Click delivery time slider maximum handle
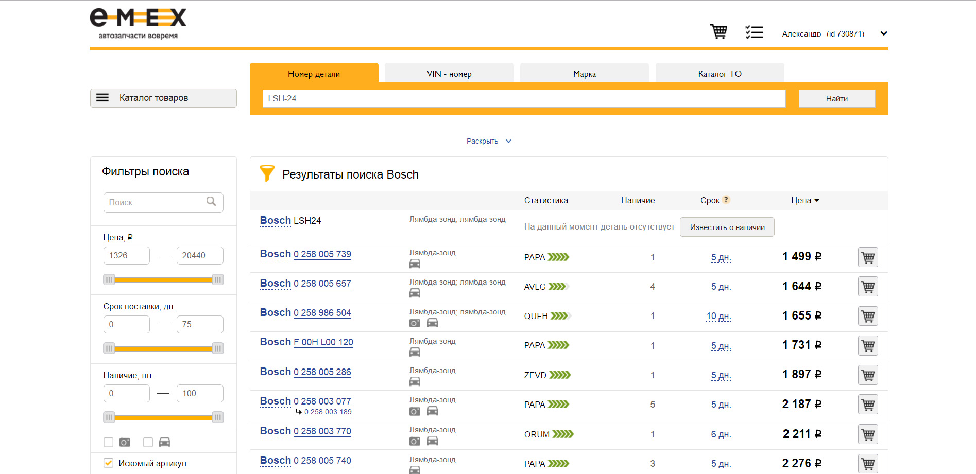 (218, 348)
